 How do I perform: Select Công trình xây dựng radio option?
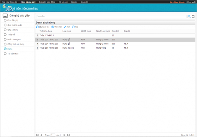[x=5, y=44]
